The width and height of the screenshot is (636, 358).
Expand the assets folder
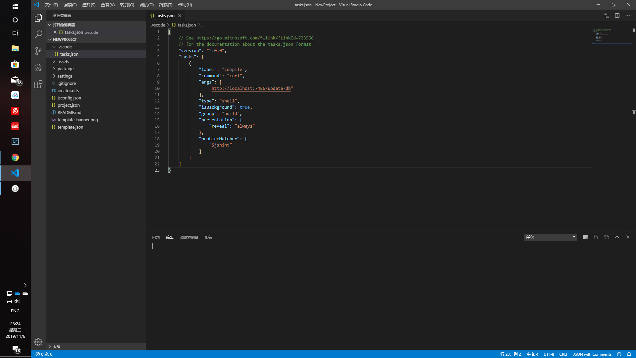pyautogui.click(x=63, y=61)
